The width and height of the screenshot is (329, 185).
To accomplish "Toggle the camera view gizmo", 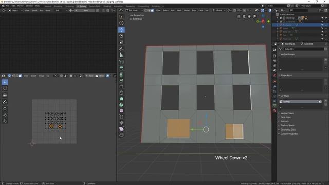I will coord(244,16).
